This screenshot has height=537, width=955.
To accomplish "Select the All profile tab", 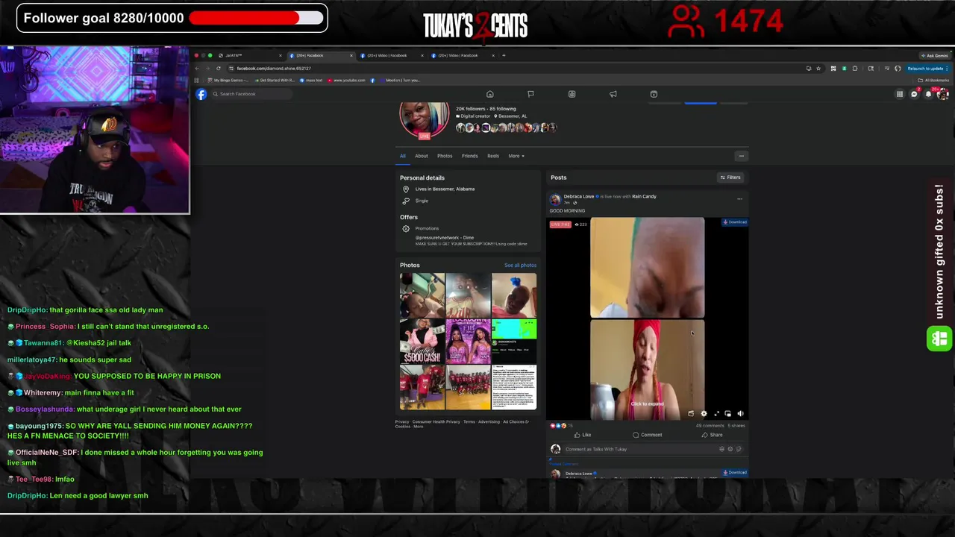I will click(x=402, y=156).
